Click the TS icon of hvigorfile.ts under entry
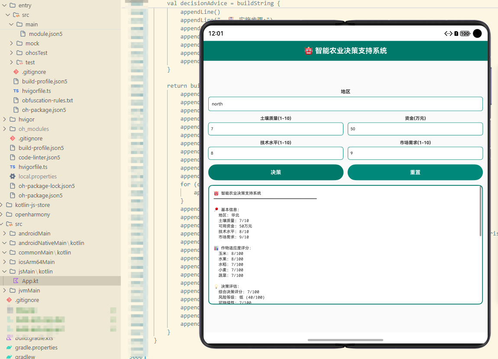The width and height of the screenshot is (498, 359). [16, 91]
